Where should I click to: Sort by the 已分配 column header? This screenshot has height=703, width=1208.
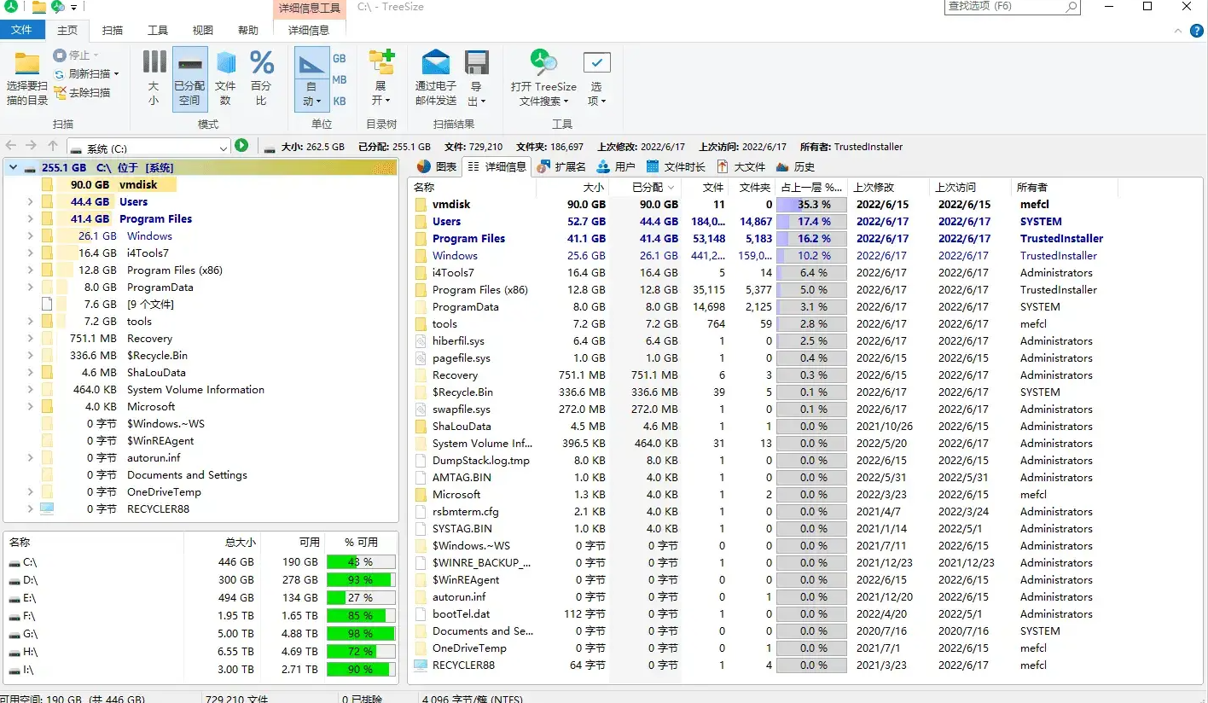tap(648, 187)
